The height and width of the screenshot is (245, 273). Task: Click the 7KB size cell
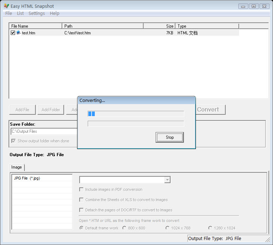click(x=170, y=33)
